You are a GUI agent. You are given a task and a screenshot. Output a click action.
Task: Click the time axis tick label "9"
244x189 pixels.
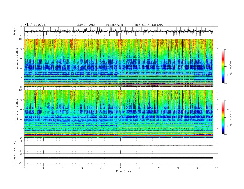point(197,168)
